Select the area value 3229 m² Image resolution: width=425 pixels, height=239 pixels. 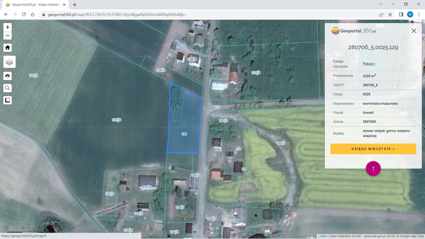coord(369,76)
